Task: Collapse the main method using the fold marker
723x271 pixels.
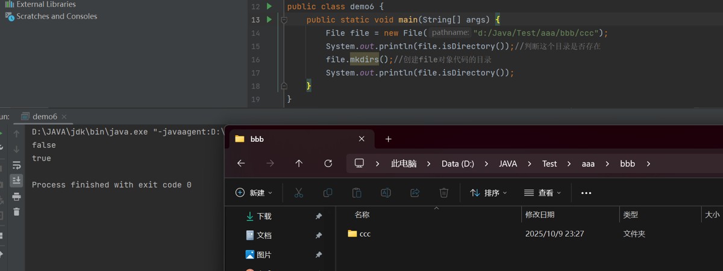Action: [x=284, y=20]
